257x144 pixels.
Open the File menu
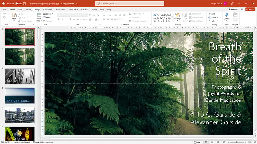(5, 9)
